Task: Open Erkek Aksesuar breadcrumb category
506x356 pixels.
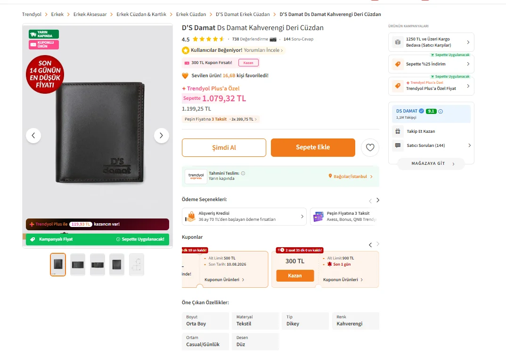Action: [90, 14]
